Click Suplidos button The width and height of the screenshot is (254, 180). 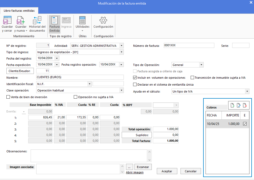[137, 135]
